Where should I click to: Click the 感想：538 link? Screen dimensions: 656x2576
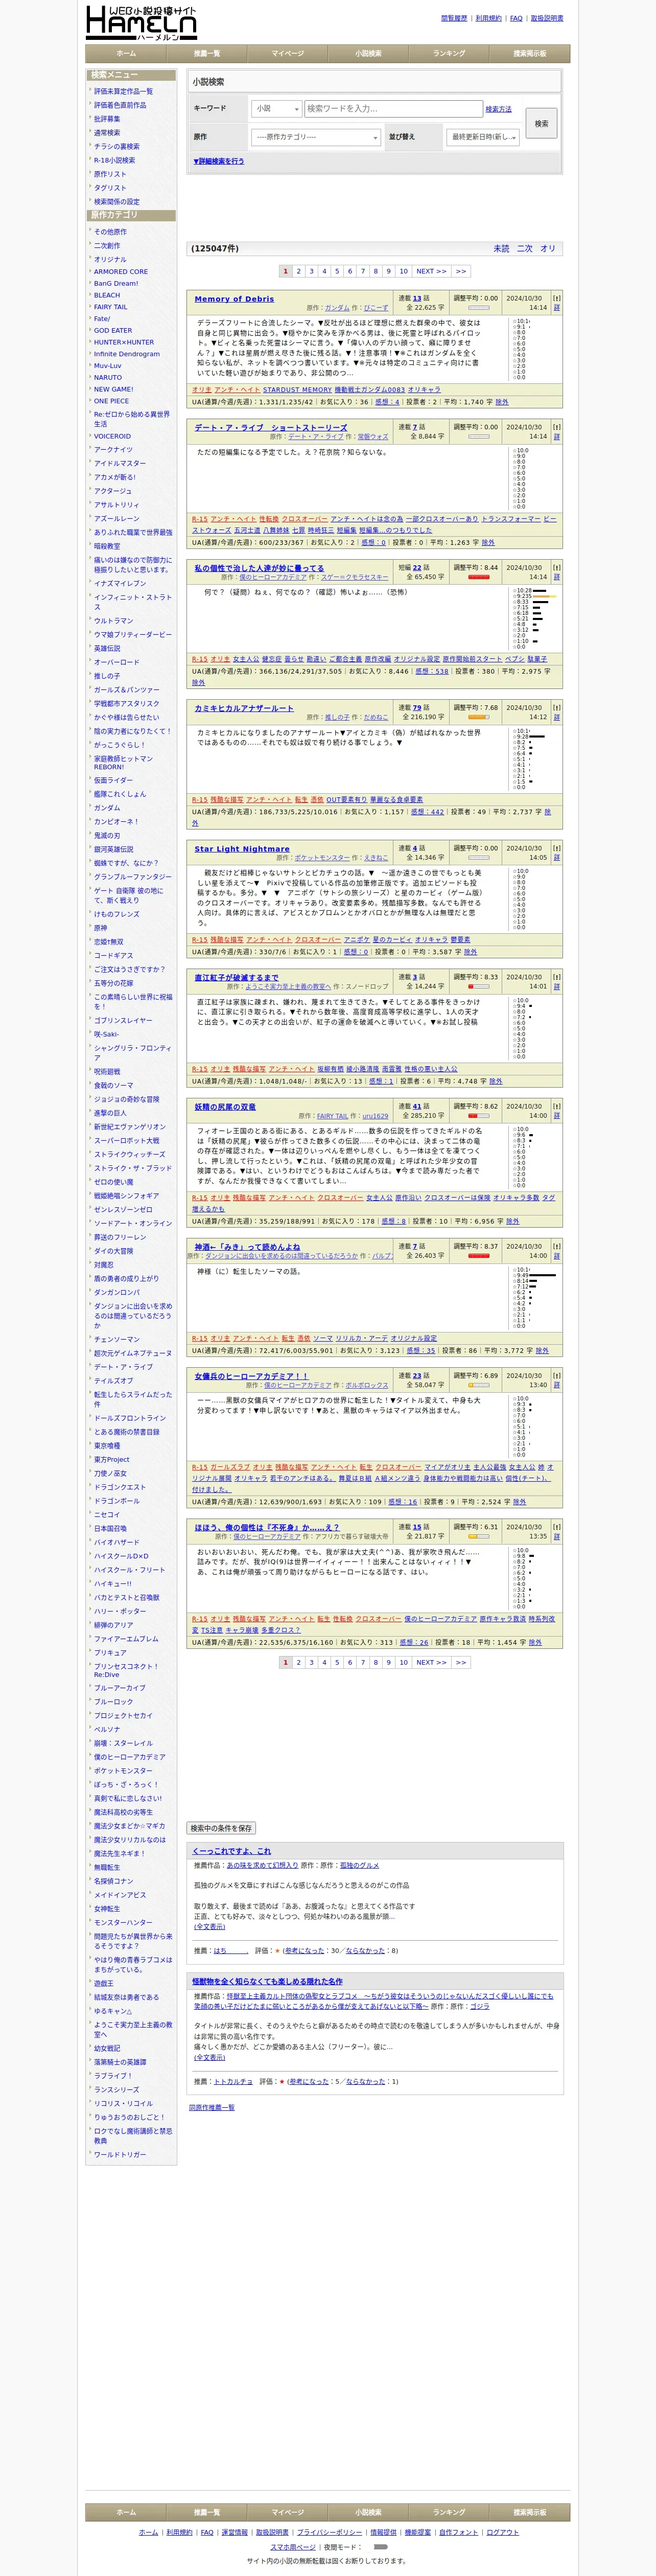click(x=431, y=671)
